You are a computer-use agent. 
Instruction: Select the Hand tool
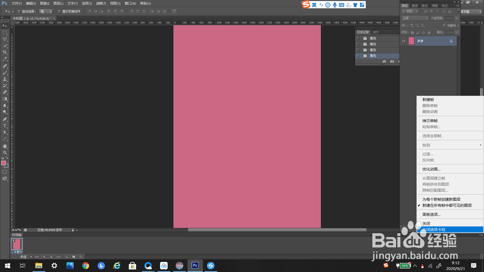coord(5,146)
